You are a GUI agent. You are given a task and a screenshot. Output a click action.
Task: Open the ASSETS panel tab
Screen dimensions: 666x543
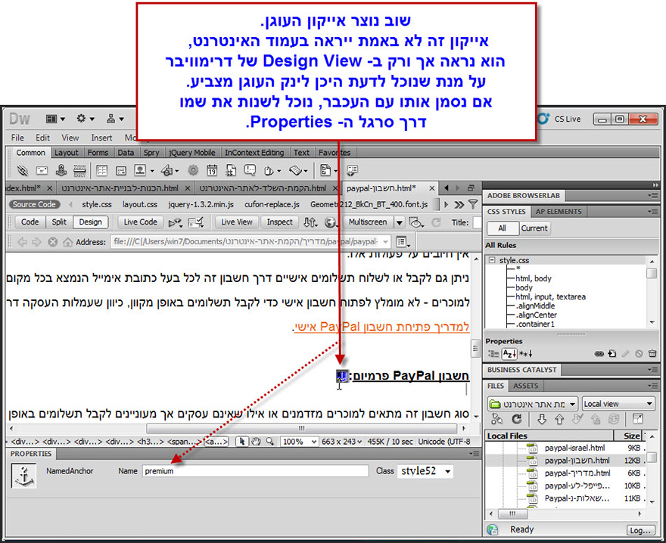point(525,386)
